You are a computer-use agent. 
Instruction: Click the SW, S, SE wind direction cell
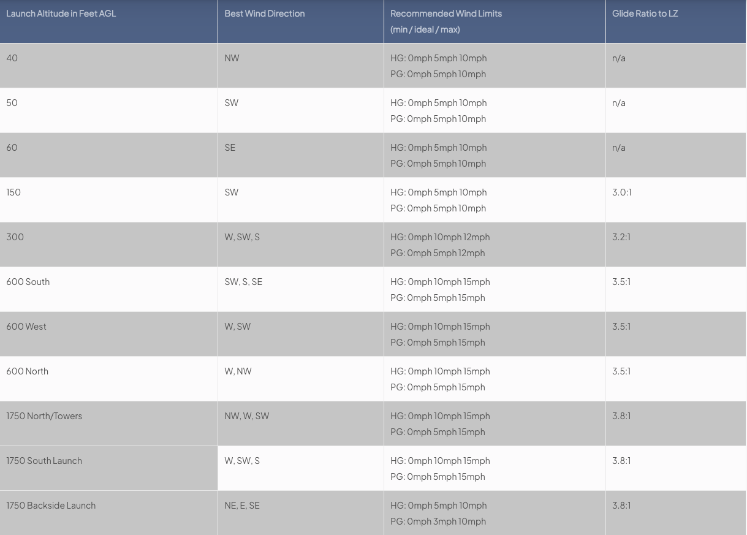[x=301, y=289]
